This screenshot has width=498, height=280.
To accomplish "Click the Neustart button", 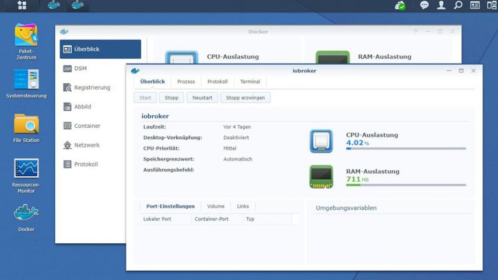I will click(x=202, y=97).
